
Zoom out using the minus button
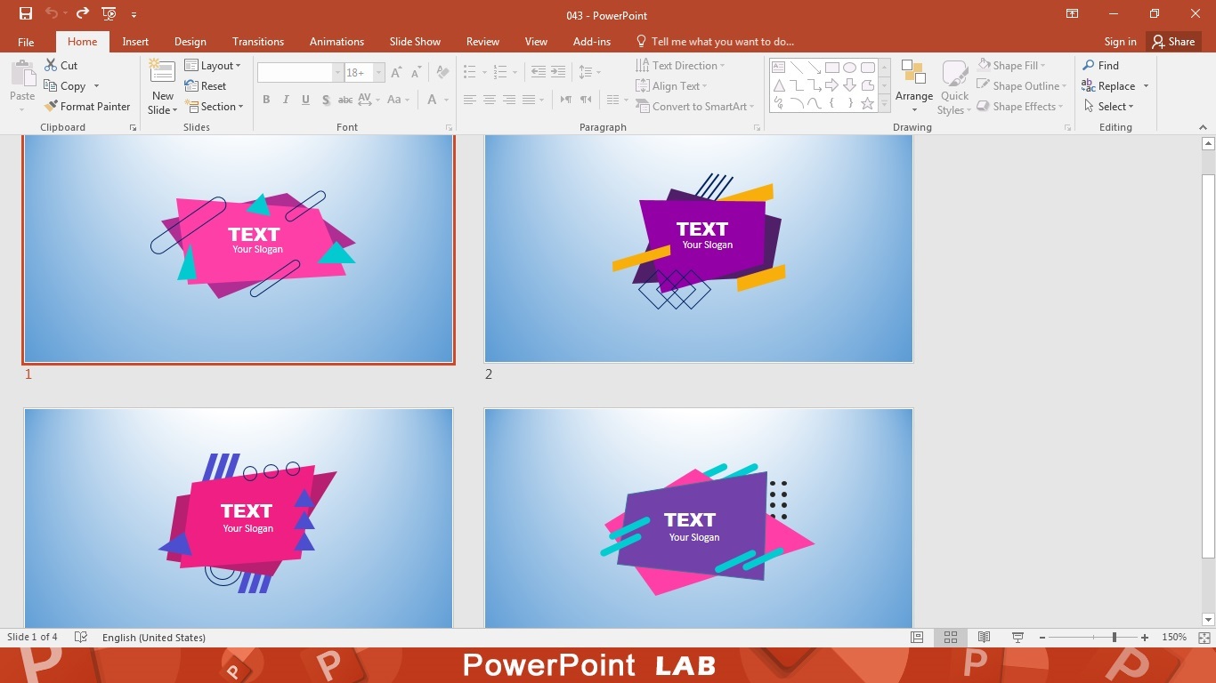coord(1042,638)
